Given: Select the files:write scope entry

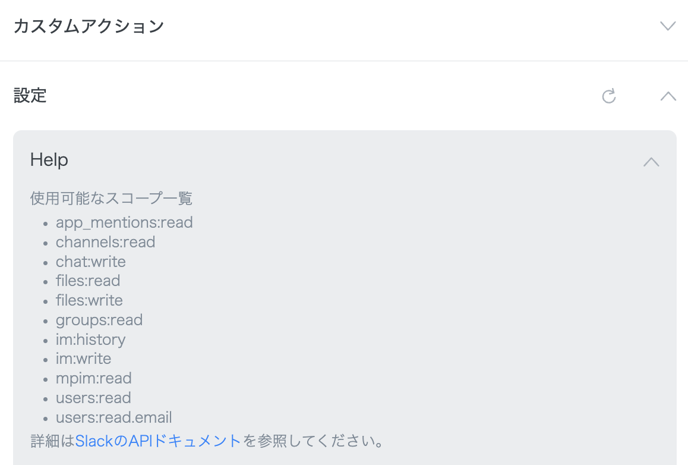Looking at the screenshot, I should coord(89,300).
